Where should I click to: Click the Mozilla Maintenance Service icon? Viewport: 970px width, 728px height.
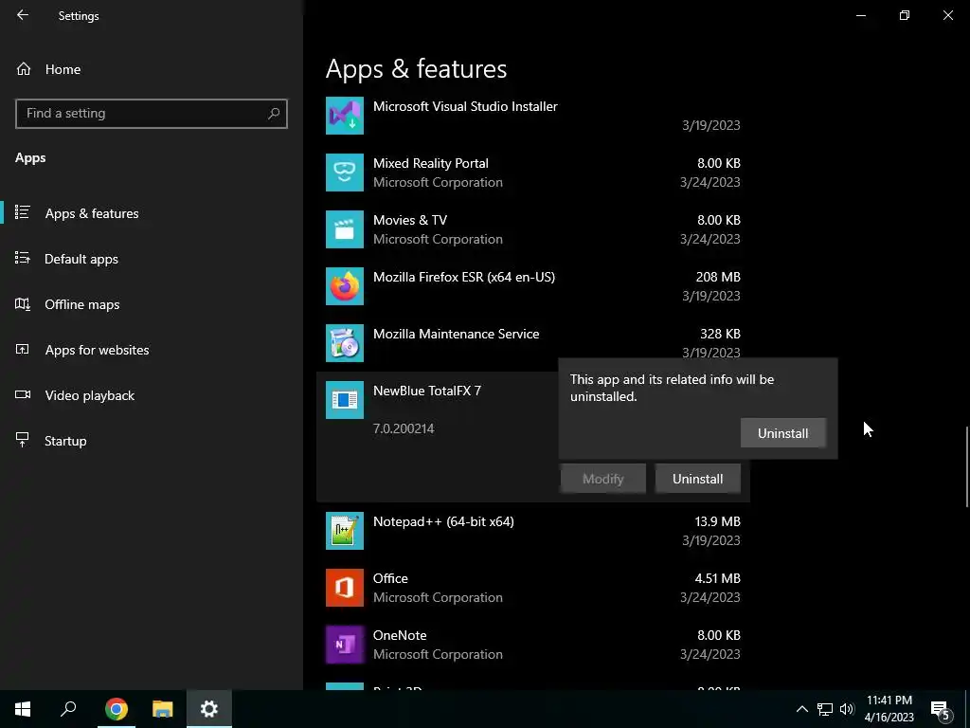point(345,343)
